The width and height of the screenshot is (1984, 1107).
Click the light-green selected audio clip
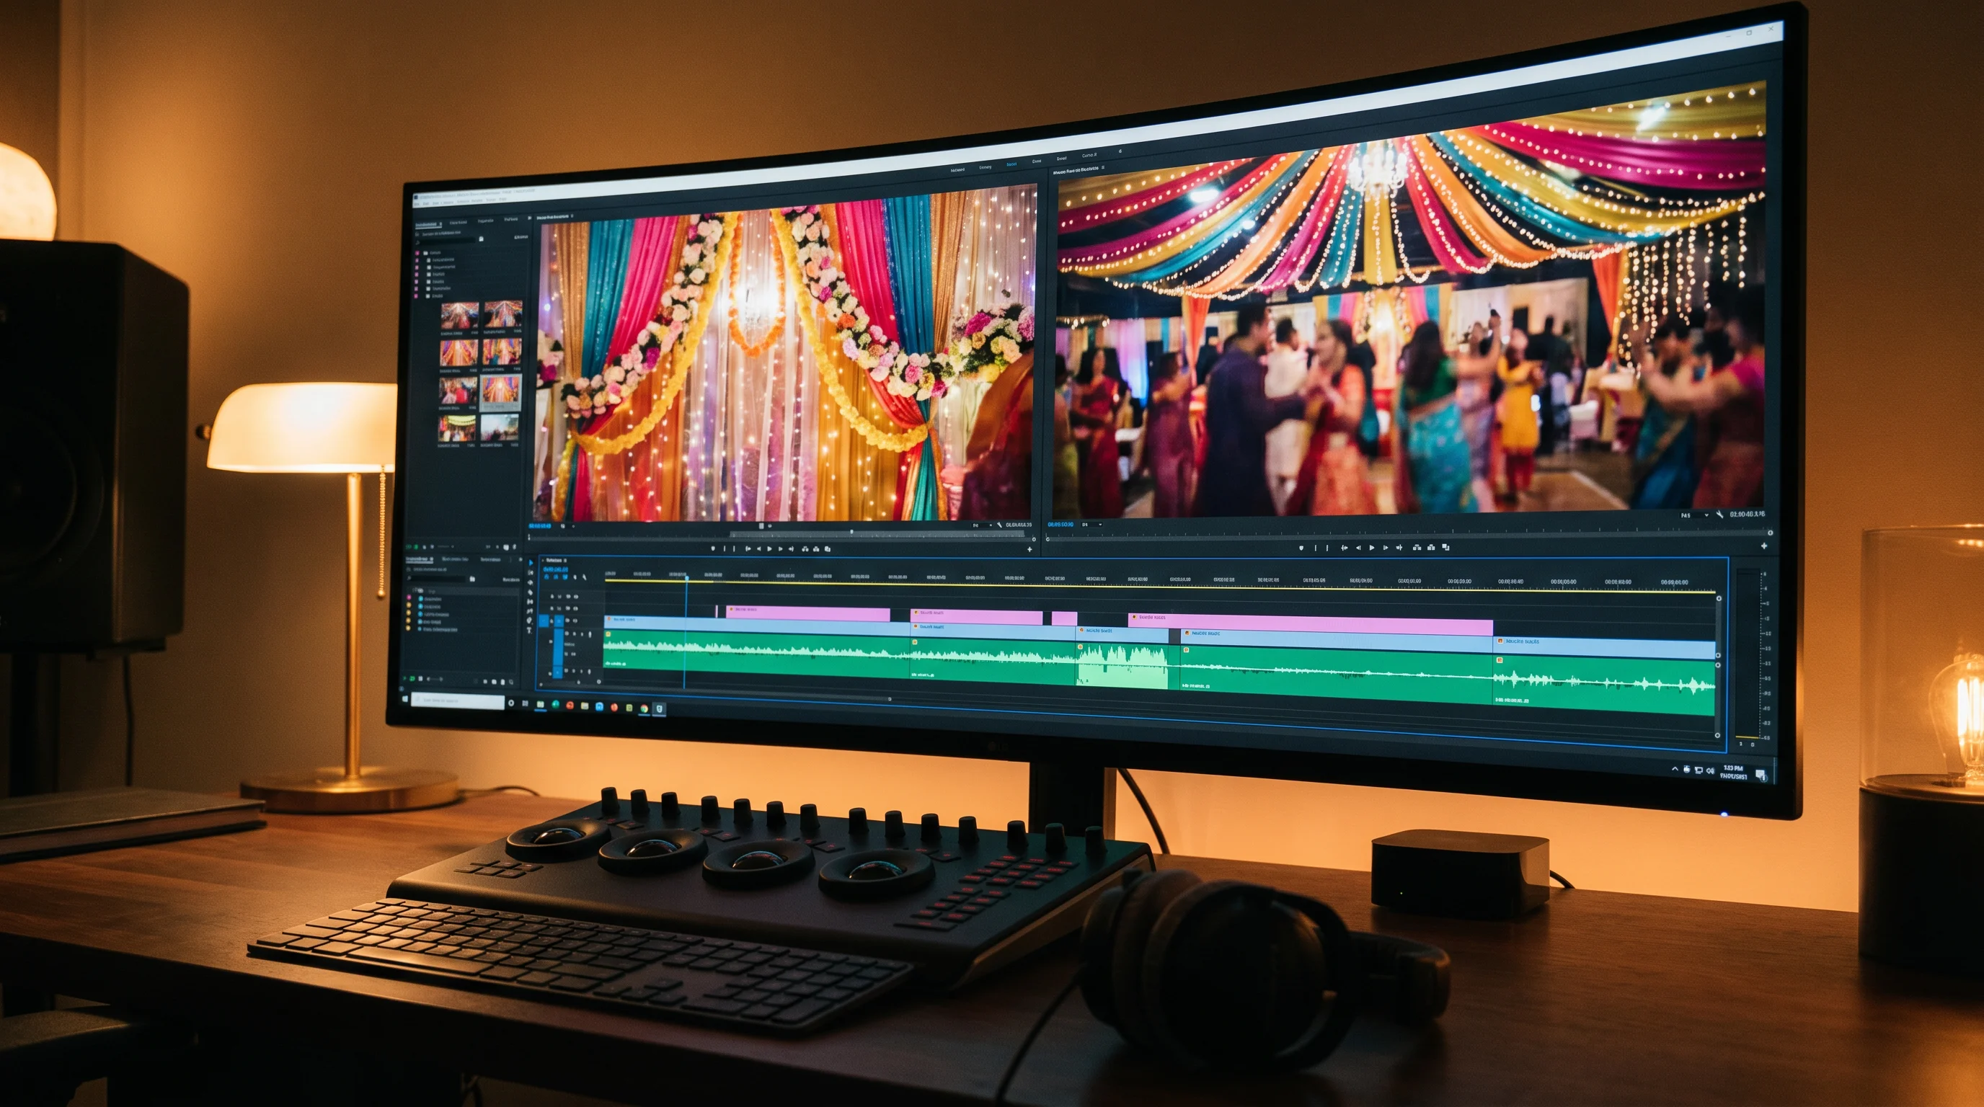coord(1122,667)
